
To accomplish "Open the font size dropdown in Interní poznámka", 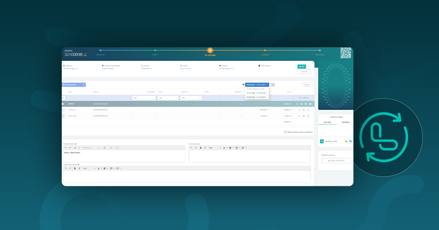I will point(214,148).
